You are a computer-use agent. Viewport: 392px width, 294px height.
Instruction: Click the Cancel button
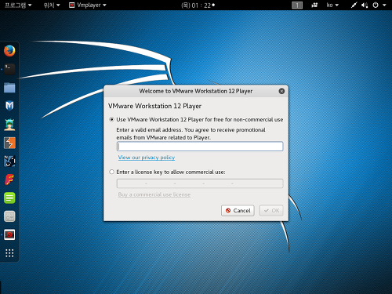pos(238,210)
